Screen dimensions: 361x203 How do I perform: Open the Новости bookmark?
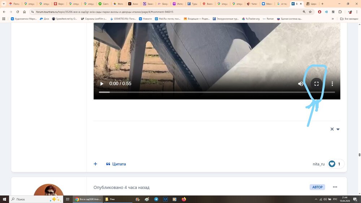click(x=145, y=19)
